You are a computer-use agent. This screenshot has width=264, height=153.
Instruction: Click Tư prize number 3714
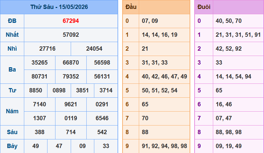[x=106, y=90]
